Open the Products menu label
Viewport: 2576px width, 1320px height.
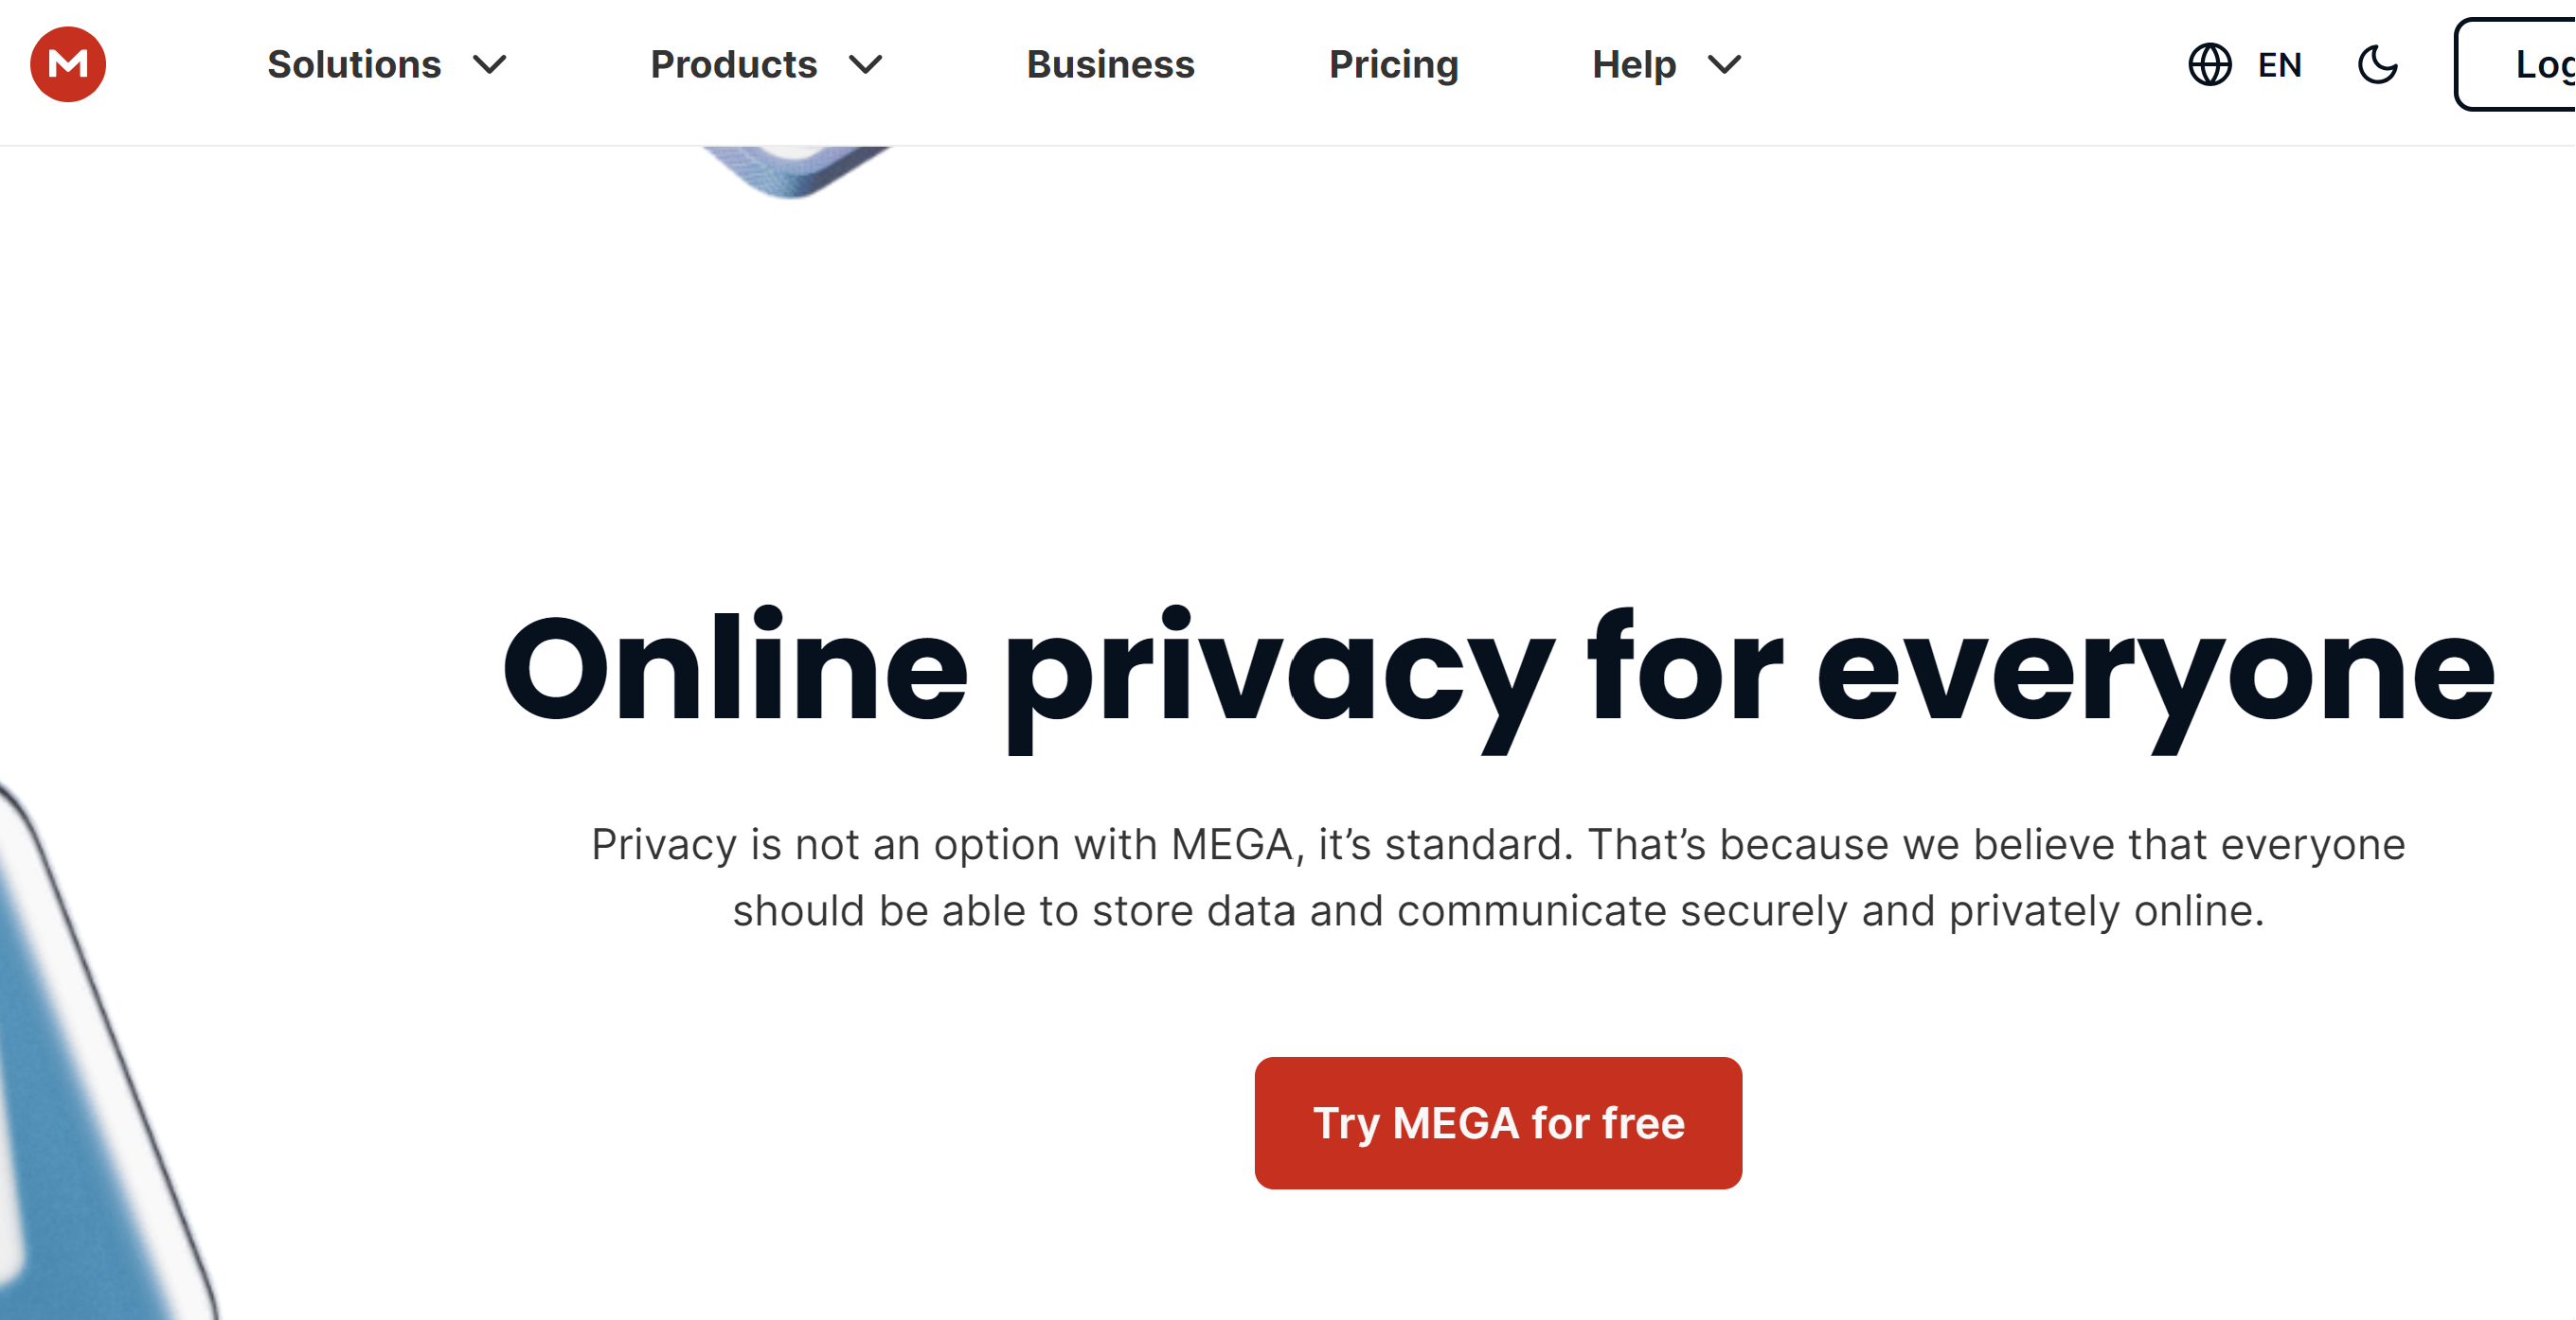(x=733, y=65)
